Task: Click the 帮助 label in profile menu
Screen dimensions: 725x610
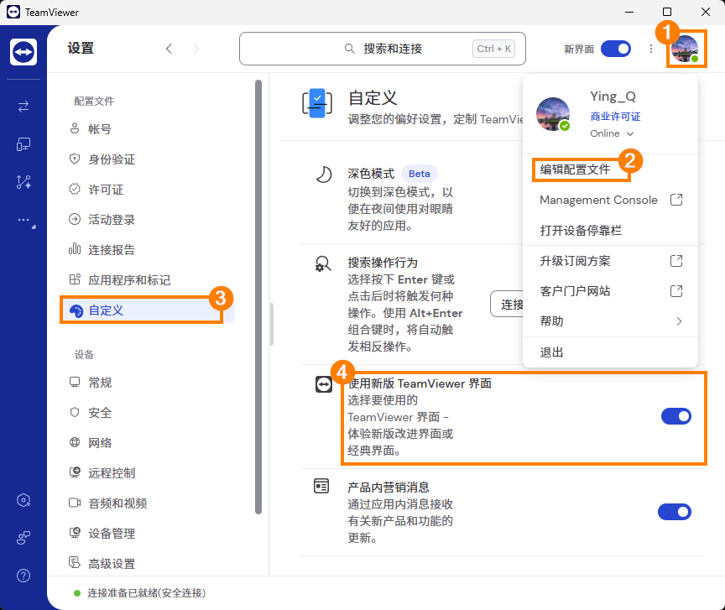Action: pyautogui.click(x=551, y=321)
